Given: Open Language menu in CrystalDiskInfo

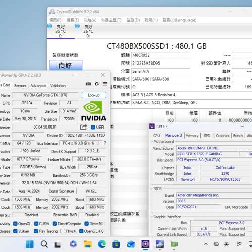Looking at the screenshot, I should coord(179,20).
